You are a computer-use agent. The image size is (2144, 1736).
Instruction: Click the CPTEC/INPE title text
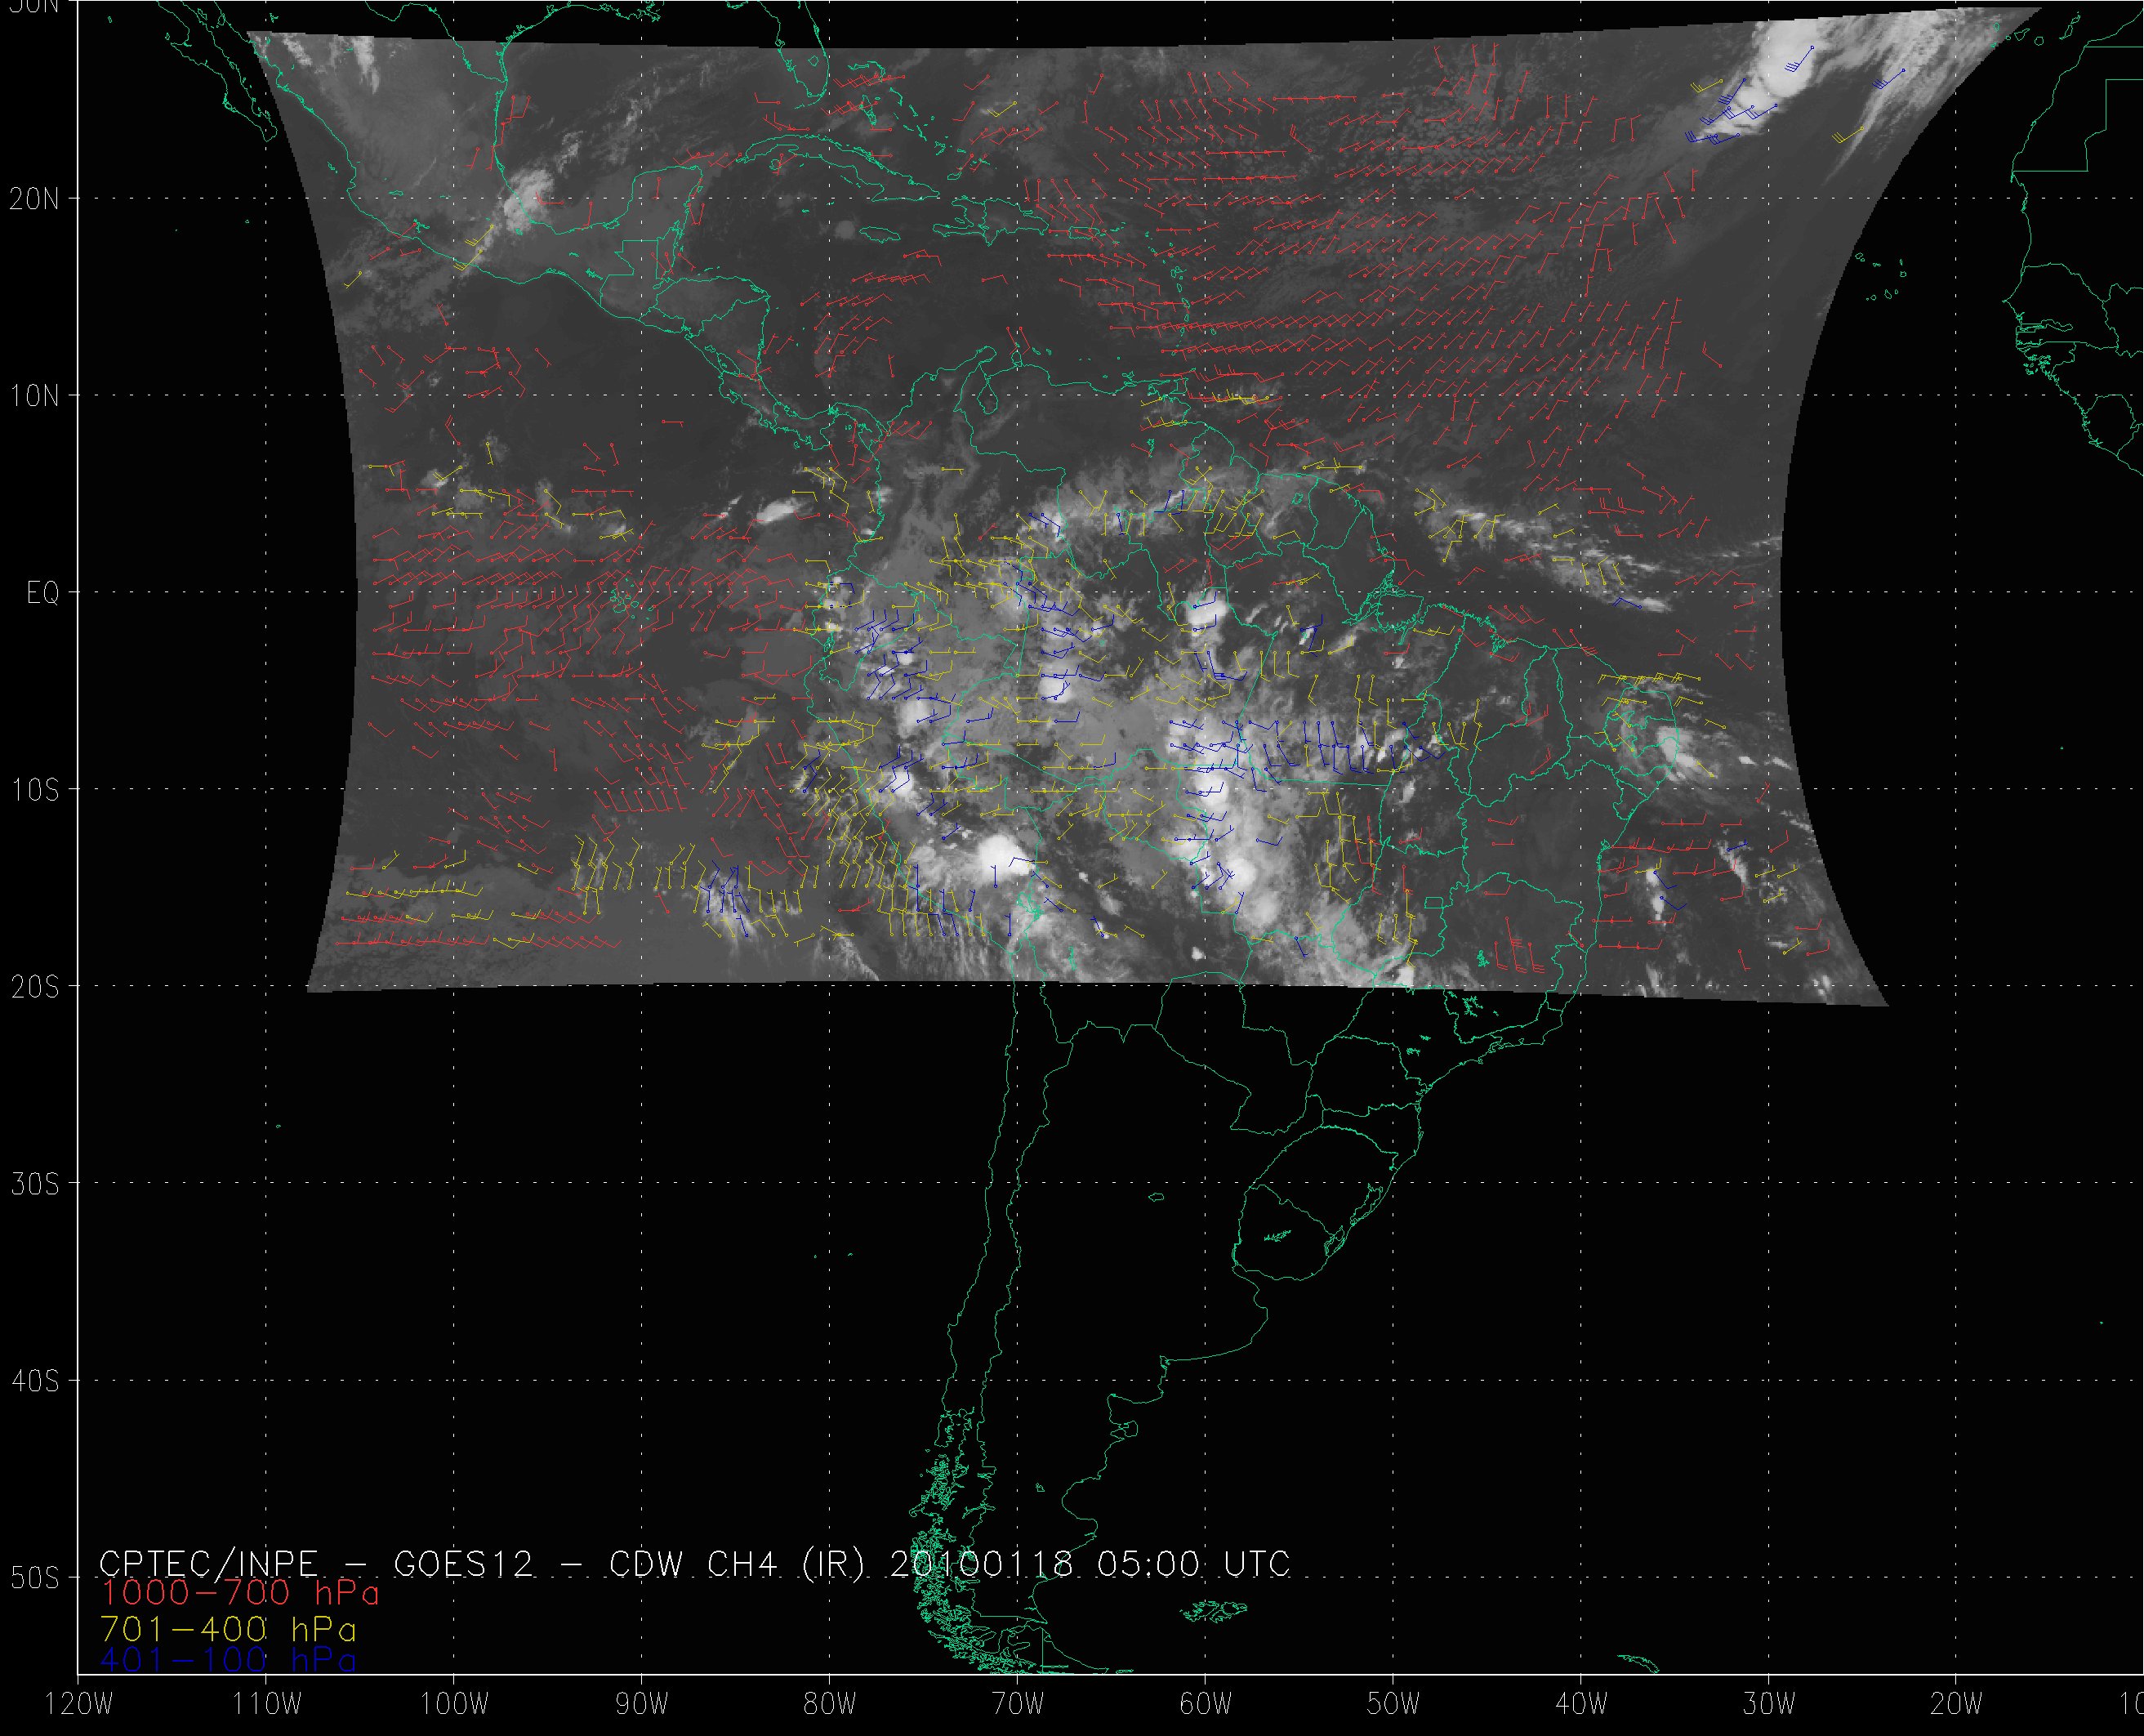click(x=208, y=1564)
